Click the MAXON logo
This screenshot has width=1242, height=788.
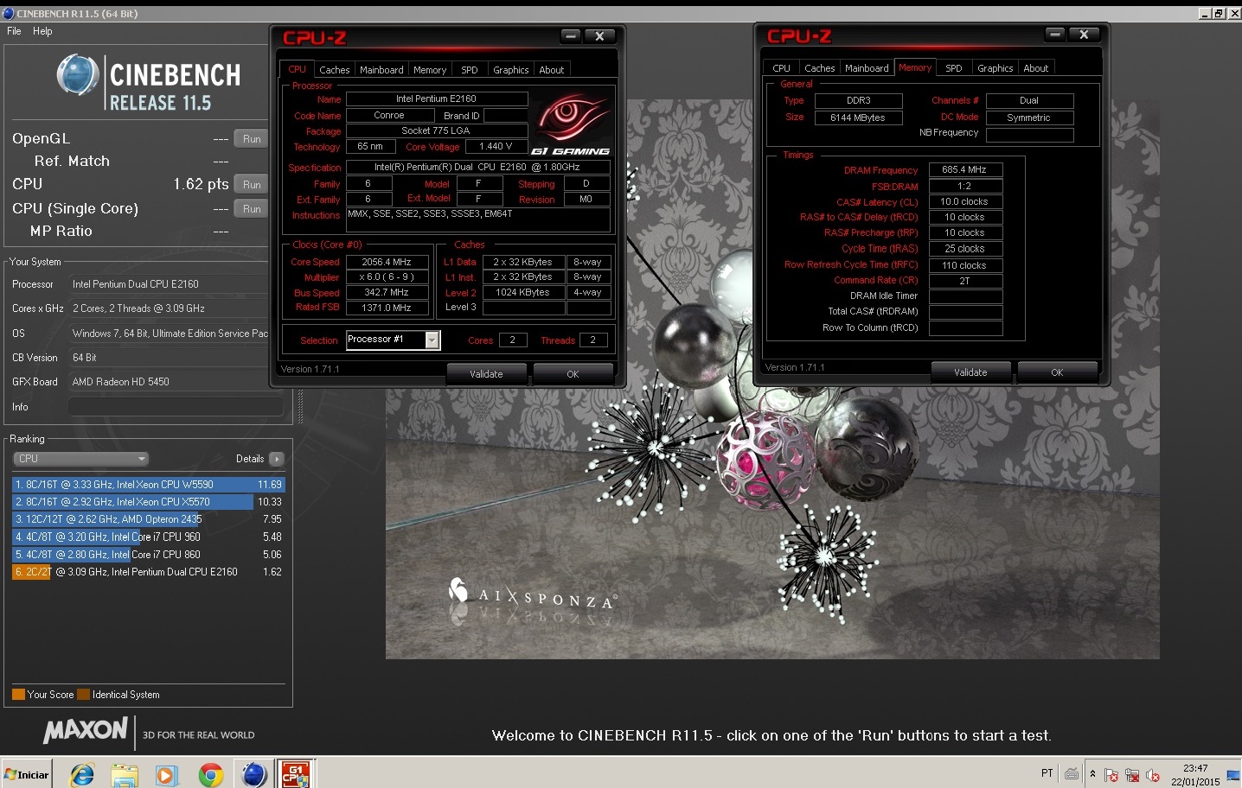click(86, 731)
